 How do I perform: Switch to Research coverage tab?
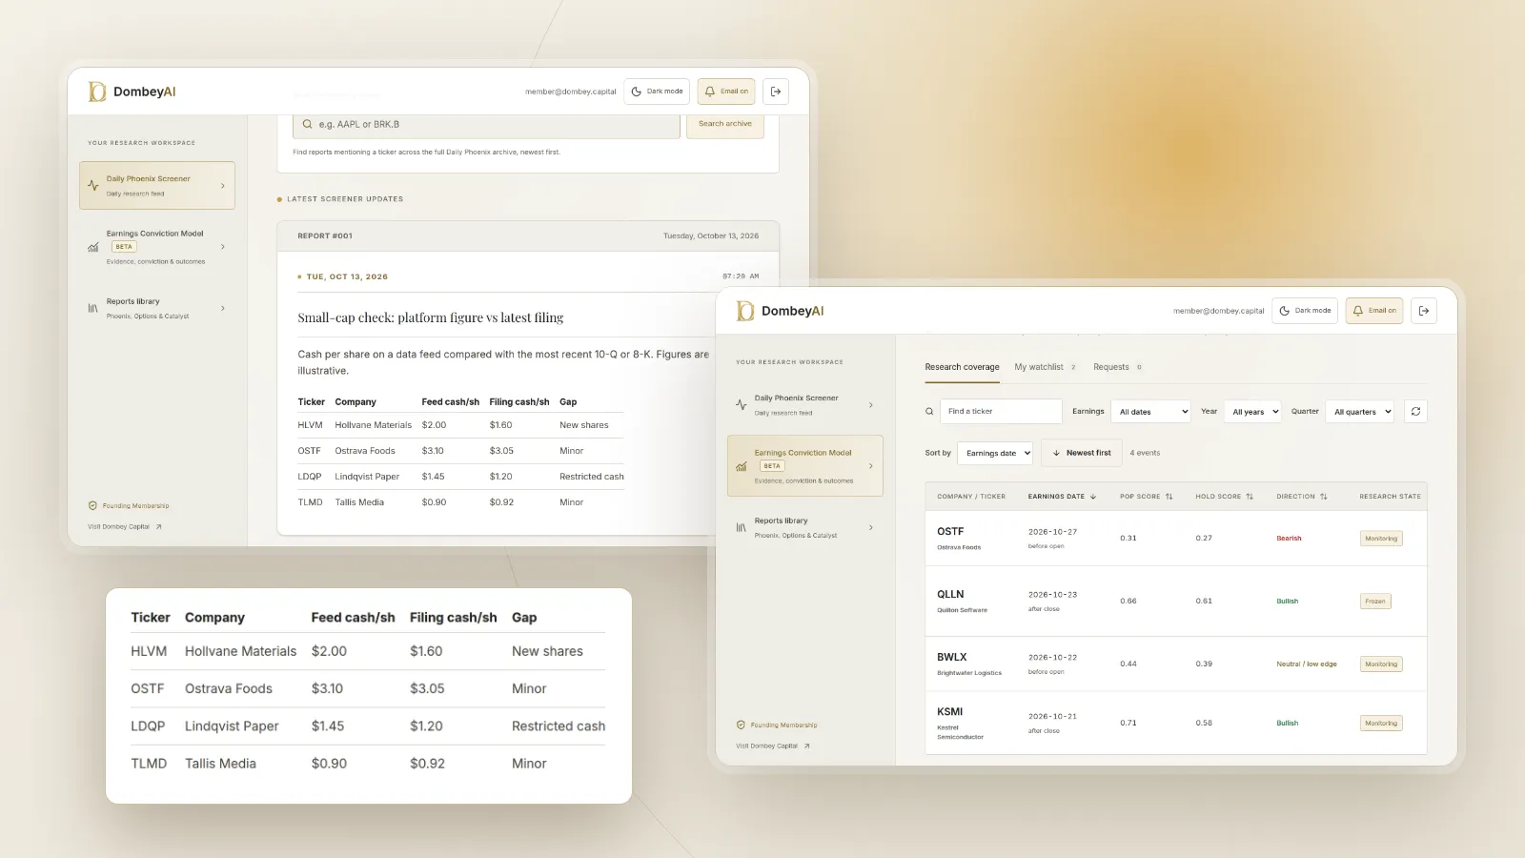point(962,367)
